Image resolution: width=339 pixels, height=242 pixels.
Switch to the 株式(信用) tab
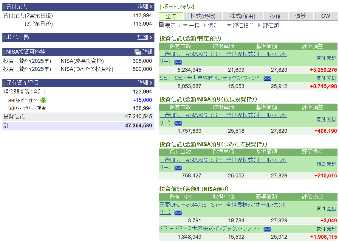click(x=243, y=16)
